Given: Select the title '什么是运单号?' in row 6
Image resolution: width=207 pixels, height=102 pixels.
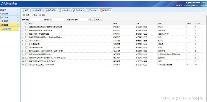Looking at the screenshot, I should tap(35, 44).
